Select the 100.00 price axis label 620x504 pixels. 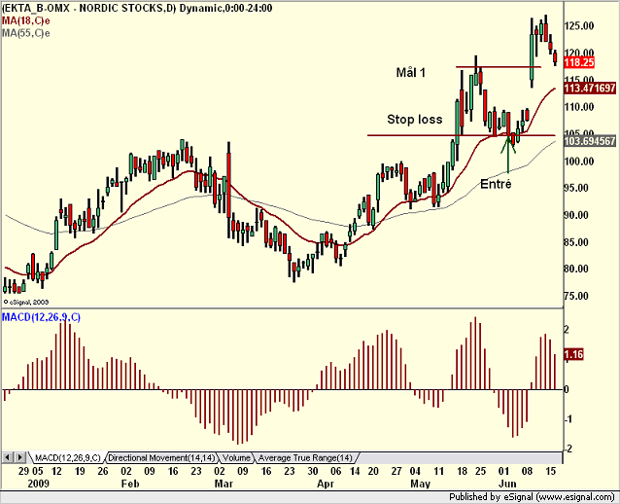click(579, 162)
